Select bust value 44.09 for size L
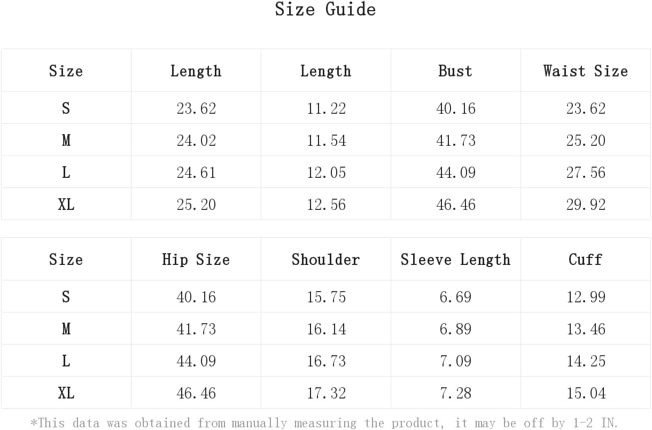Image resolution: width=652 pixels, height=430 pixels. click(x=456, y=173)
